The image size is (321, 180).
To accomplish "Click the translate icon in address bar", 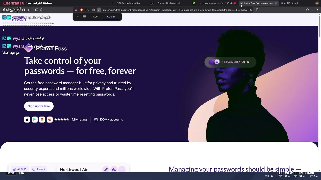I will point(99,10).
